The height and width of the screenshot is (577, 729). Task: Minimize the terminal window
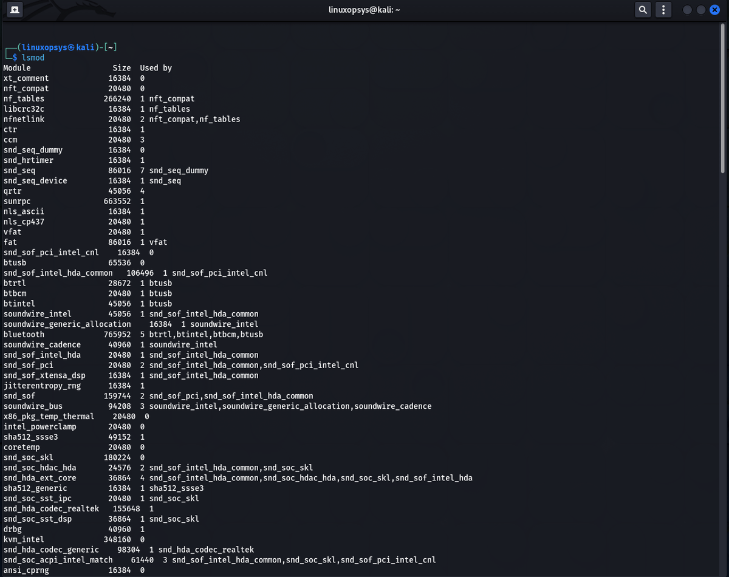[687, 10]
